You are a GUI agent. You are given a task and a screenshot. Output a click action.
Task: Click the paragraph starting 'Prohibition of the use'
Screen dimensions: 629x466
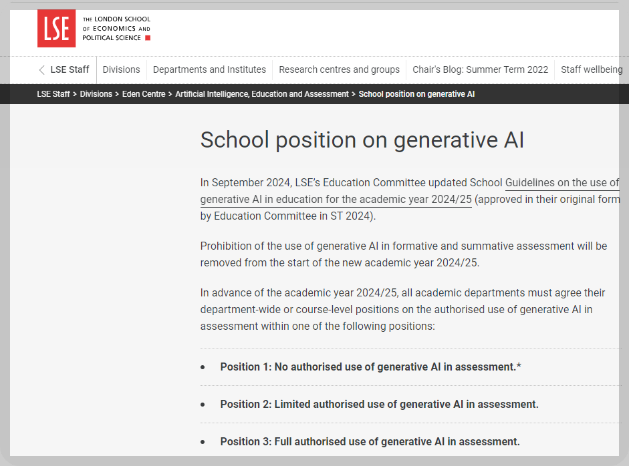(x=404, y=254)
